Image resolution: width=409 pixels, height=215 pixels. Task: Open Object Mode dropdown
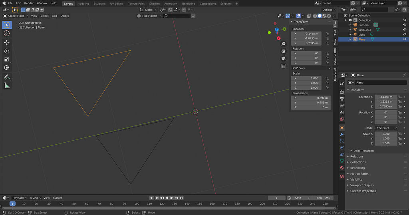point(16,16)
